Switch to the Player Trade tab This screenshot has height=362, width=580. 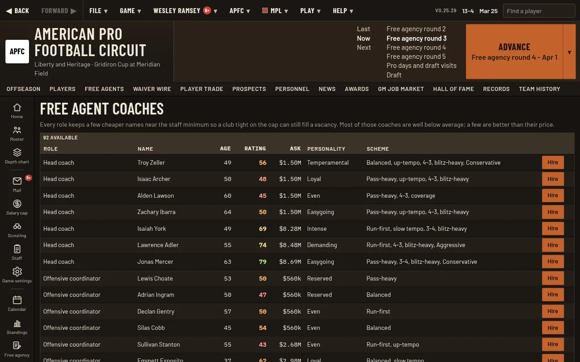(x=202, y=89)
